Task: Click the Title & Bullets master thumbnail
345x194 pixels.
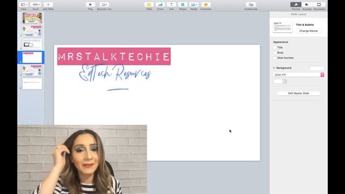Action: (x=282, y=27)
